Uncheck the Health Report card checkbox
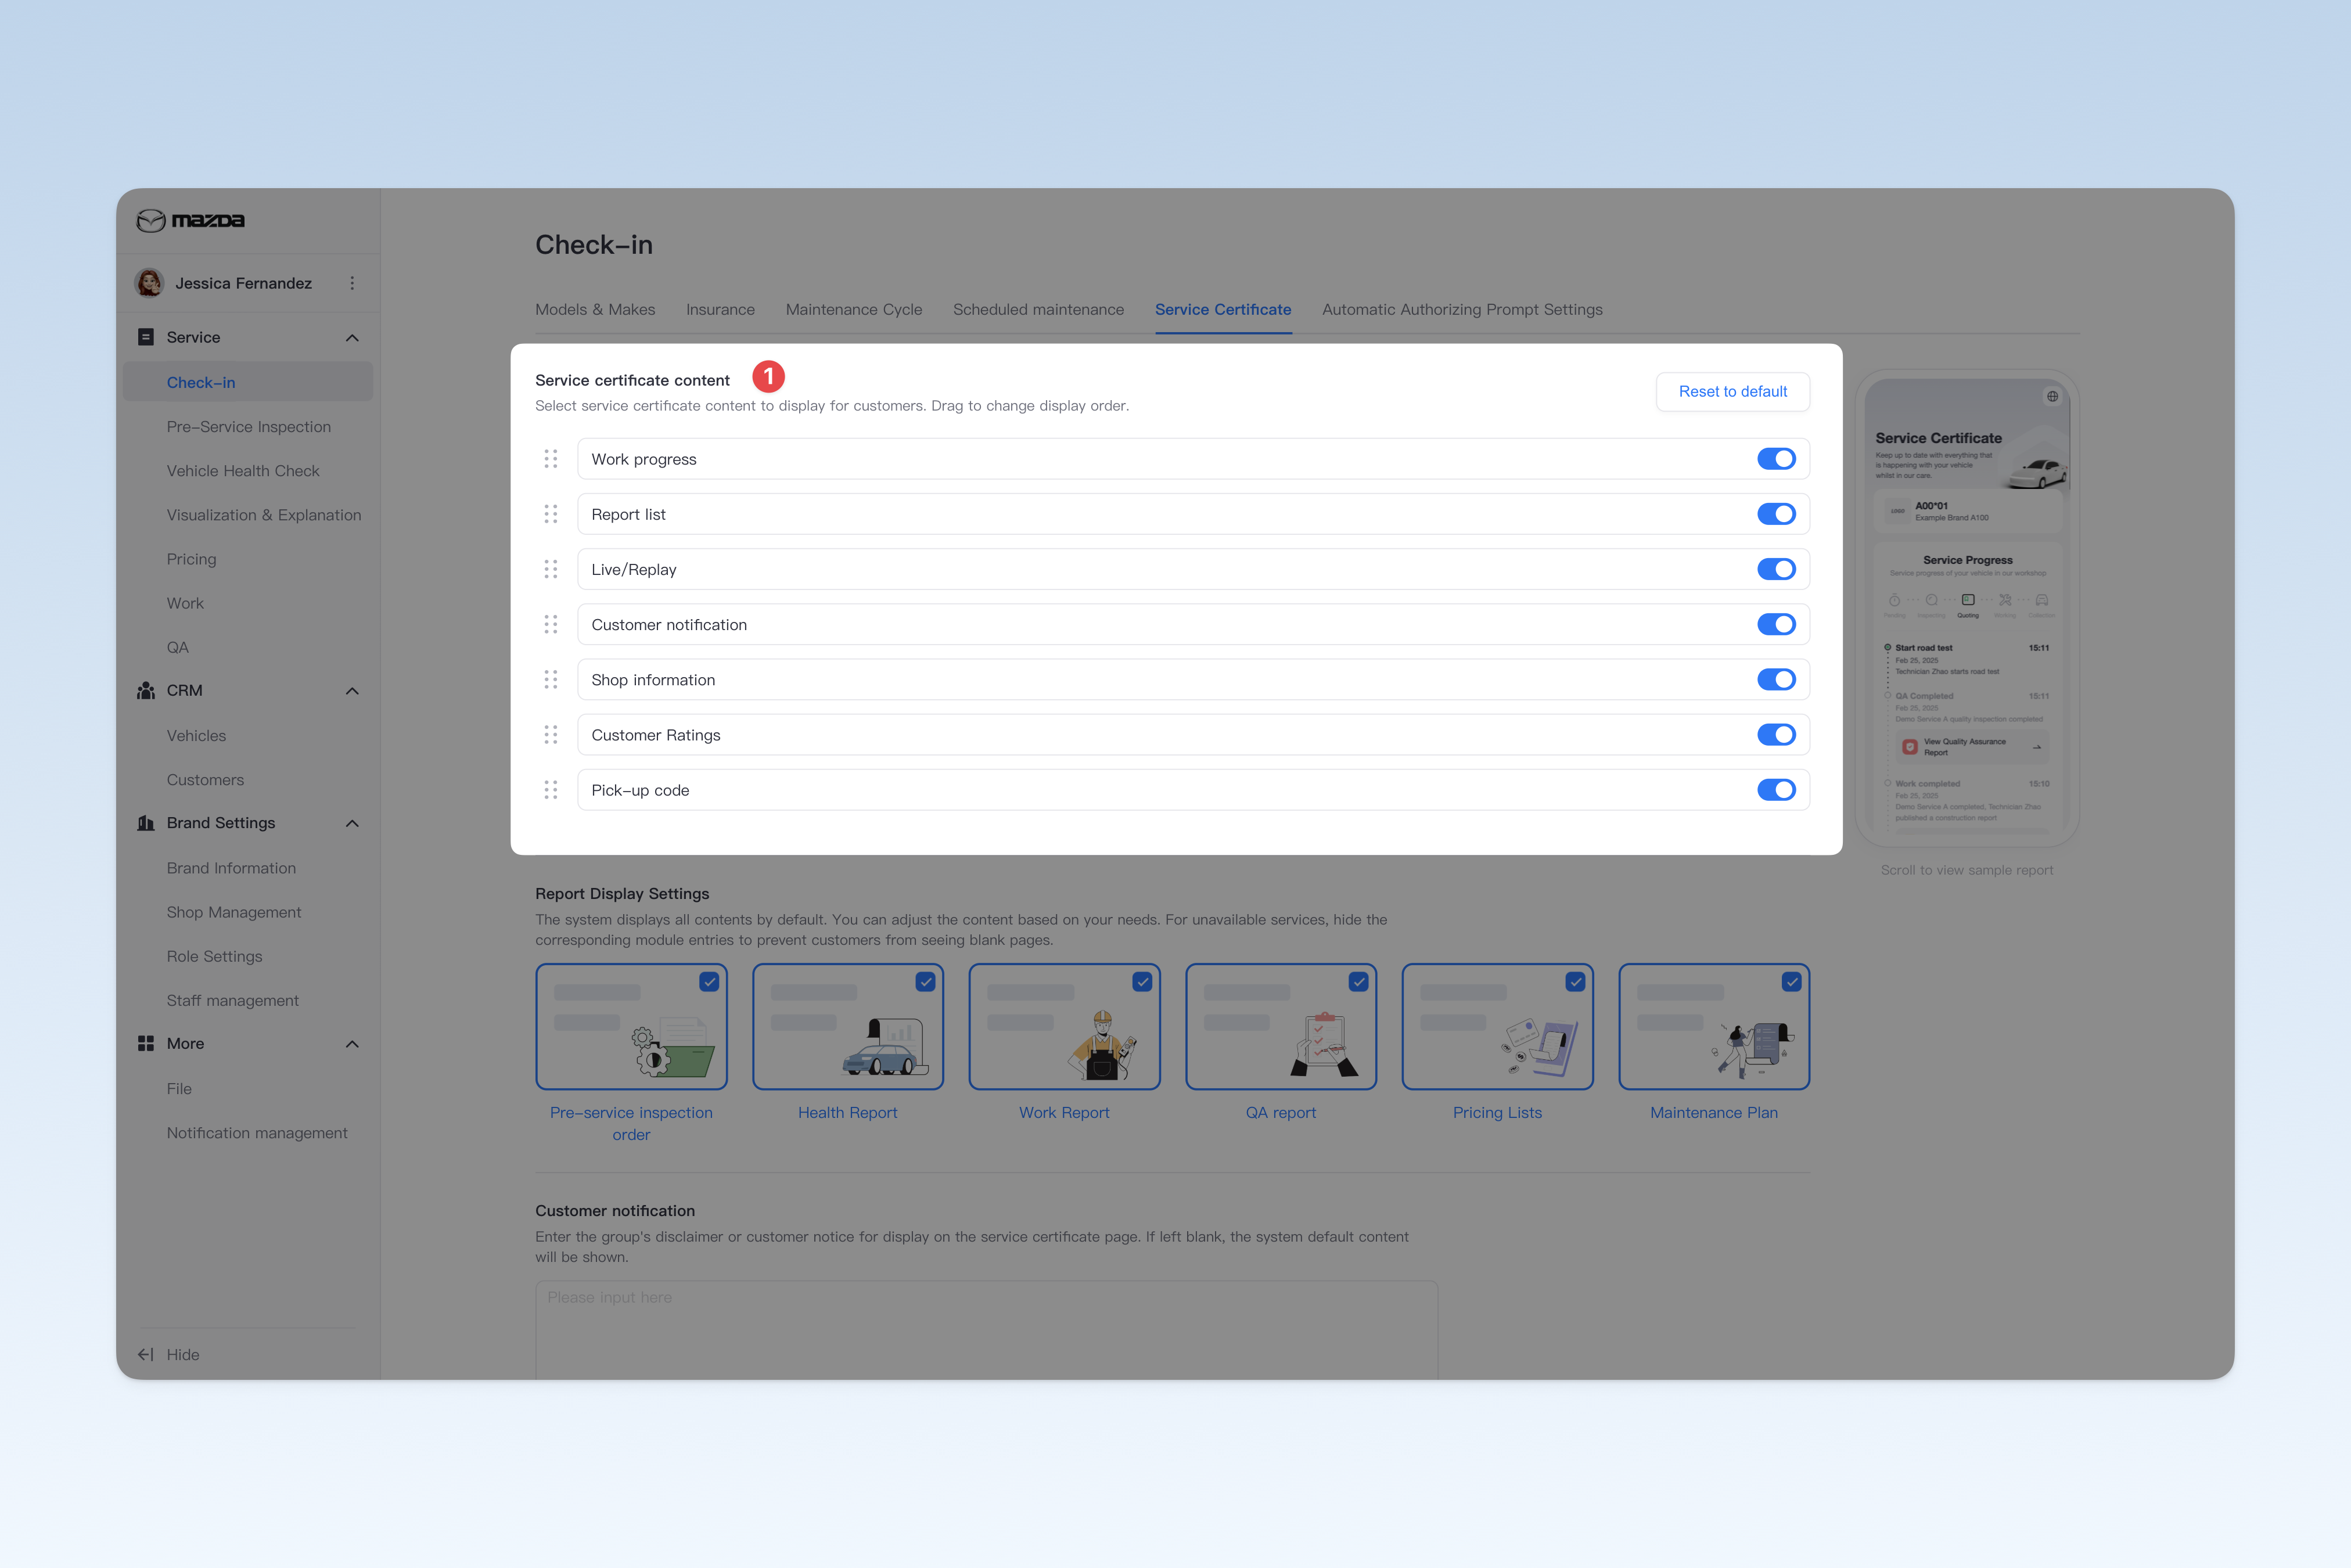This screenshot has height=1568, width=2351. (x=926, y=982)
